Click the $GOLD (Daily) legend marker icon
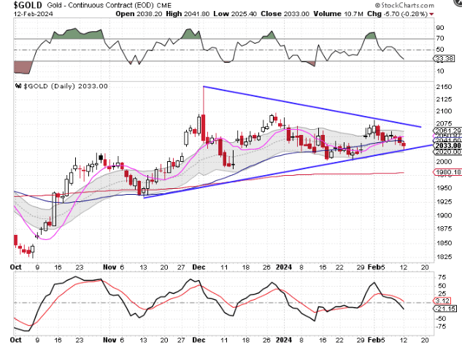Viewport: 462px width, 345px height. [17, 85]
